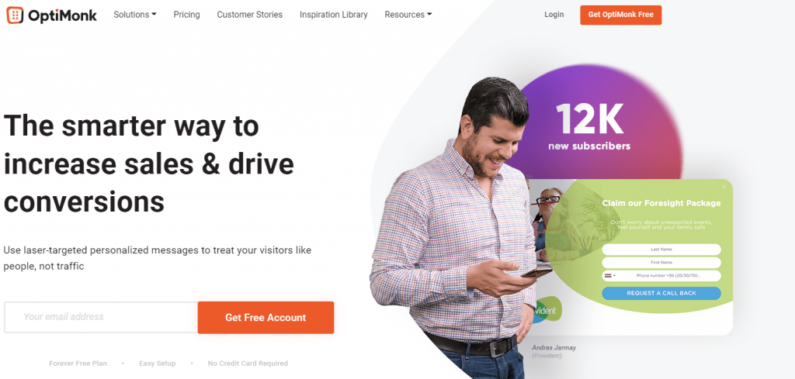795x379 pixels.
Task: Click the Claim our Foresight Package heading
Action: tap(661, 203)
